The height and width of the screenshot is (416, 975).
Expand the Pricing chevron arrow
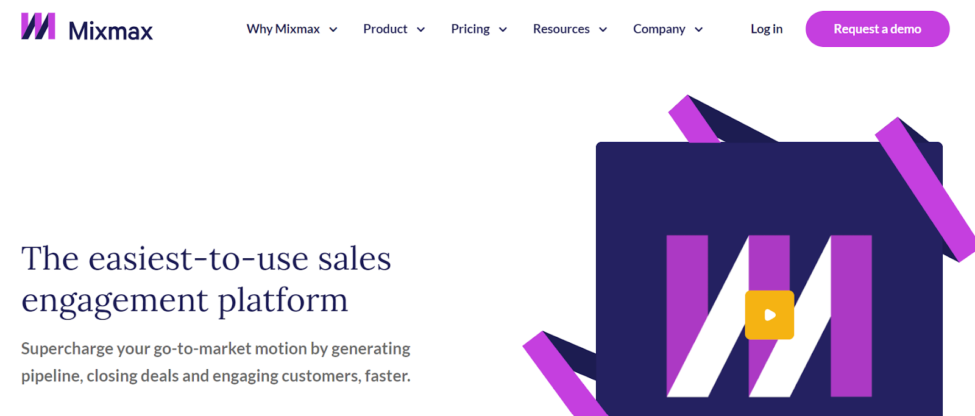(x=503, y=30)
